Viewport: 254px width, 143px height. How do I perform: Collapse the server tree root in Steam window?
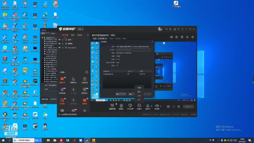(43, 37)
